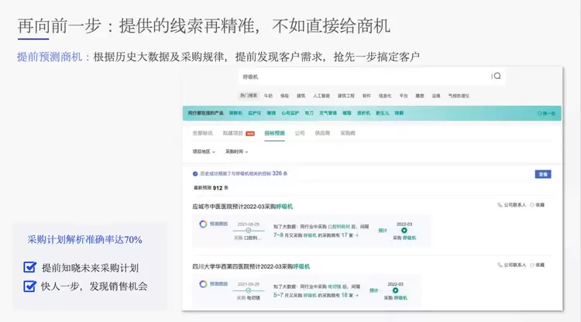Click the search magnifier icon
This screenshot has height=322, width=581.
point(497,76)
